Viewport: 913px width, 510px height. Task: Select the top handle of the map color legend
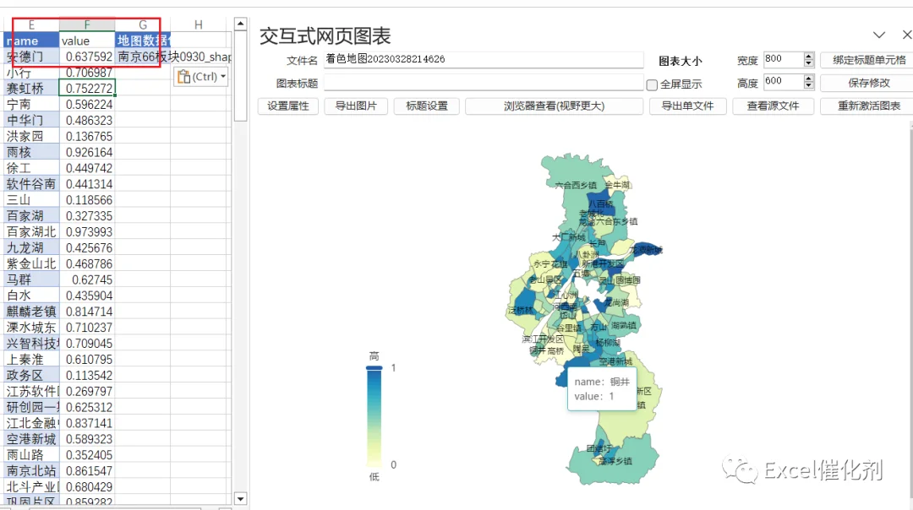pyautogui.click(x=374, y=367)
